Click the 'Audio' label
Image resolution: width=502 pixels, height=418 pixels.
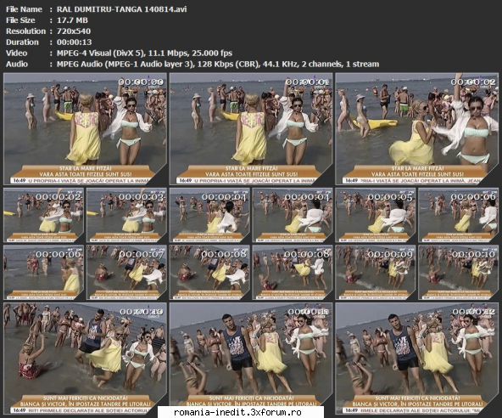[x=17, y=64]
